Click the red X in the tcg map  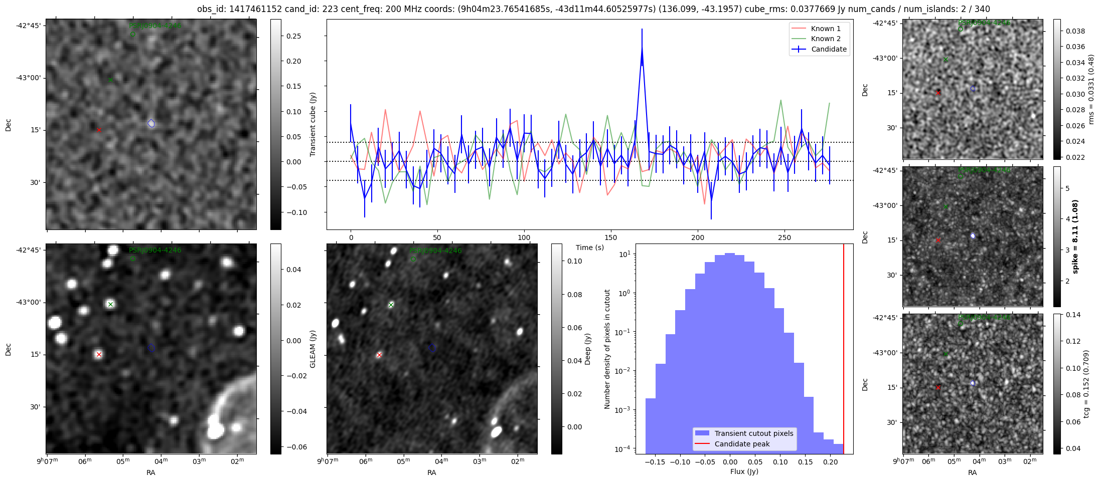tap(938, 387)
